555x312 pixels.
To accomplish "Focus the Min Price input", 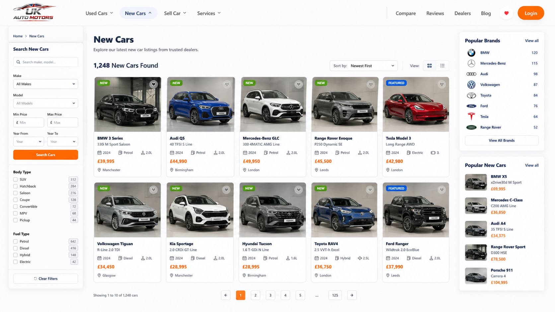I will point(29,122).
